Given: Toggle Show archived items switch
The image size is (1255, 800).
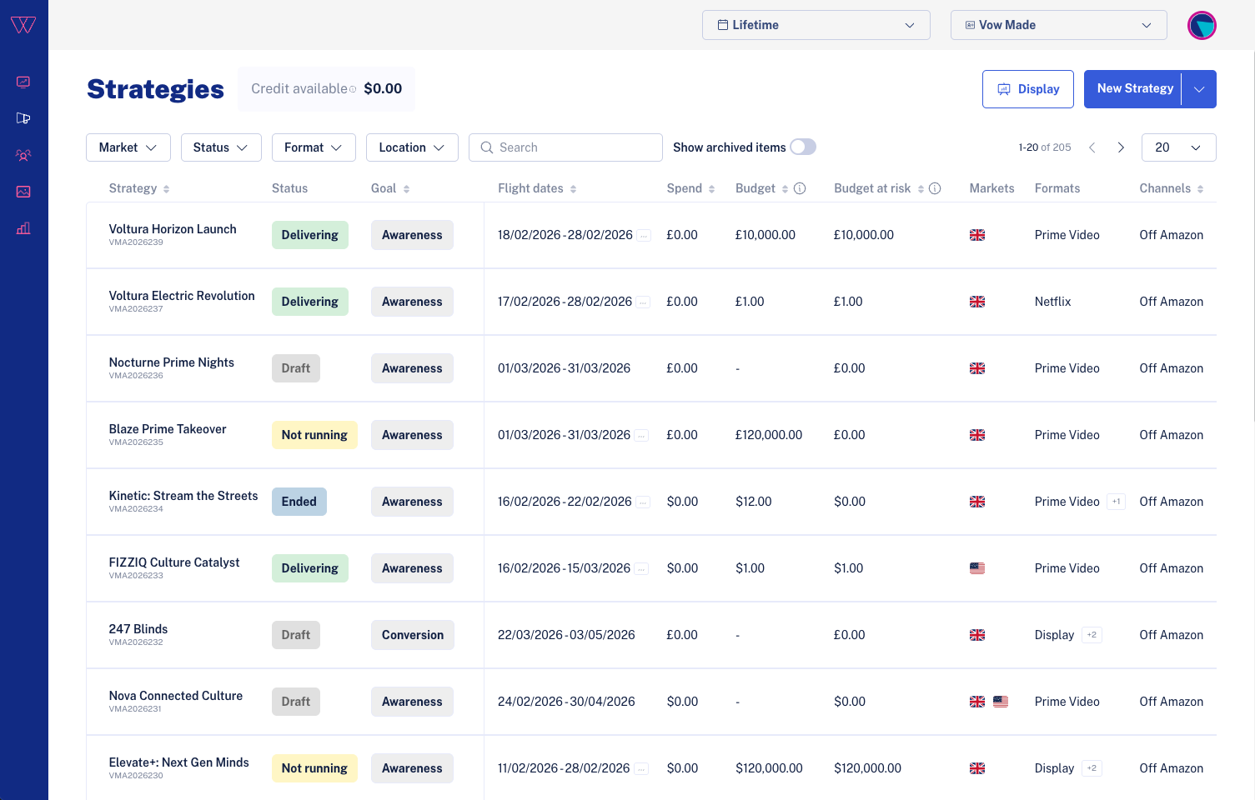Looking at the screenshot, I should [802, 147].
